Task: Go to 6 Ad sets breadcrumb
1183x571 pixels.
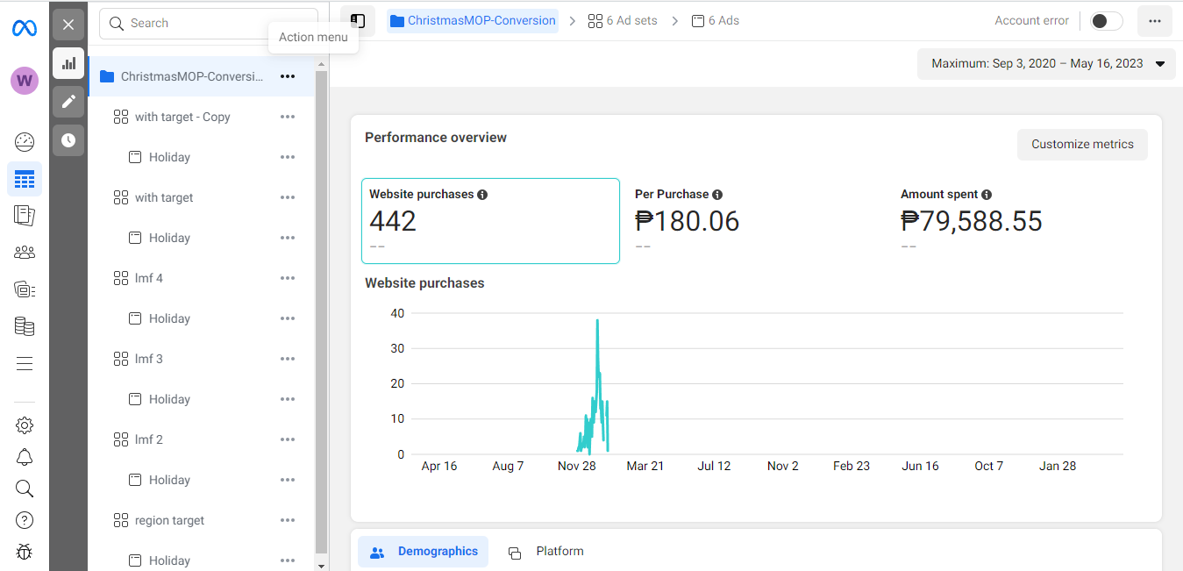Action: [x=623, y=21]
